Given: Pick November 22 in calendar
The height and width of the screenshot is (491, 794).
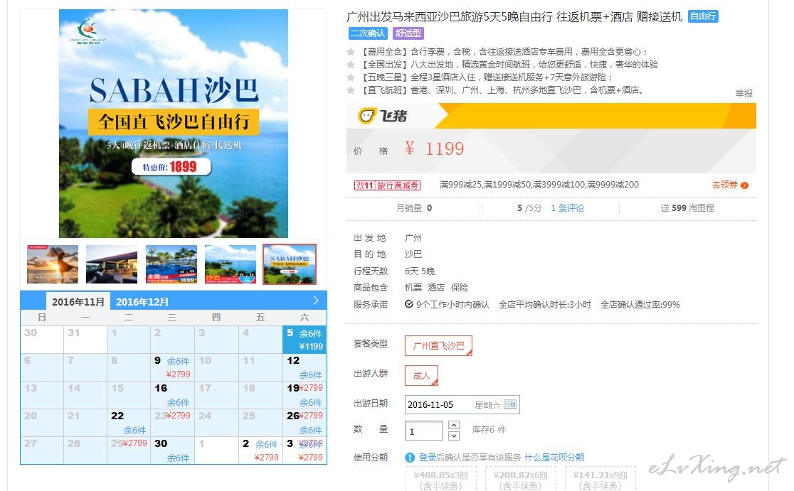Looking at the screenshot, I should pos(129,423).
